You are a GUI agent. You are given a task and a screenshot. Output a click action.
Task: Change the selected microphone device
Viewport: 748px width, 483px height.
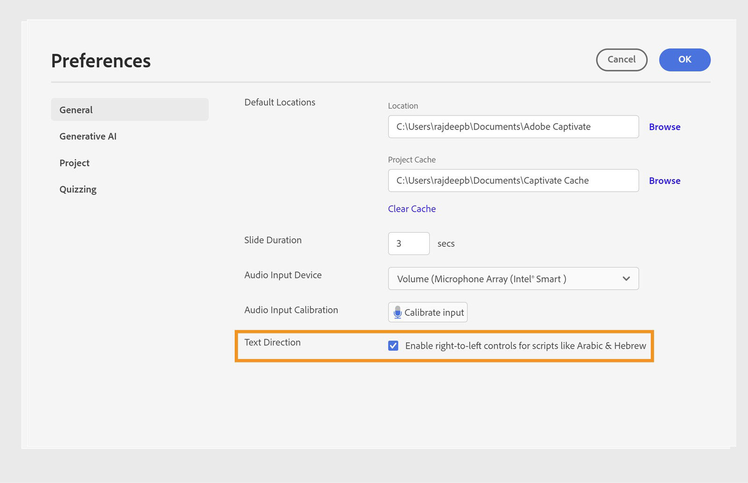(513, 279)
